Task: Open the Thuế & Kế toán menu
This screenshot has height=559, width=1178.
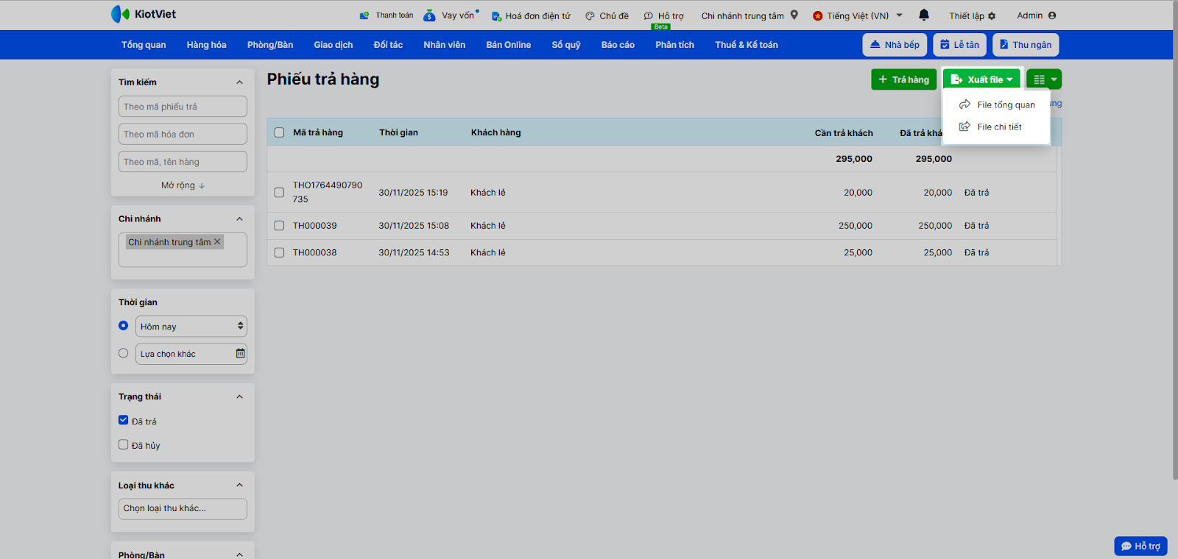Action: (x=747, y=45)
